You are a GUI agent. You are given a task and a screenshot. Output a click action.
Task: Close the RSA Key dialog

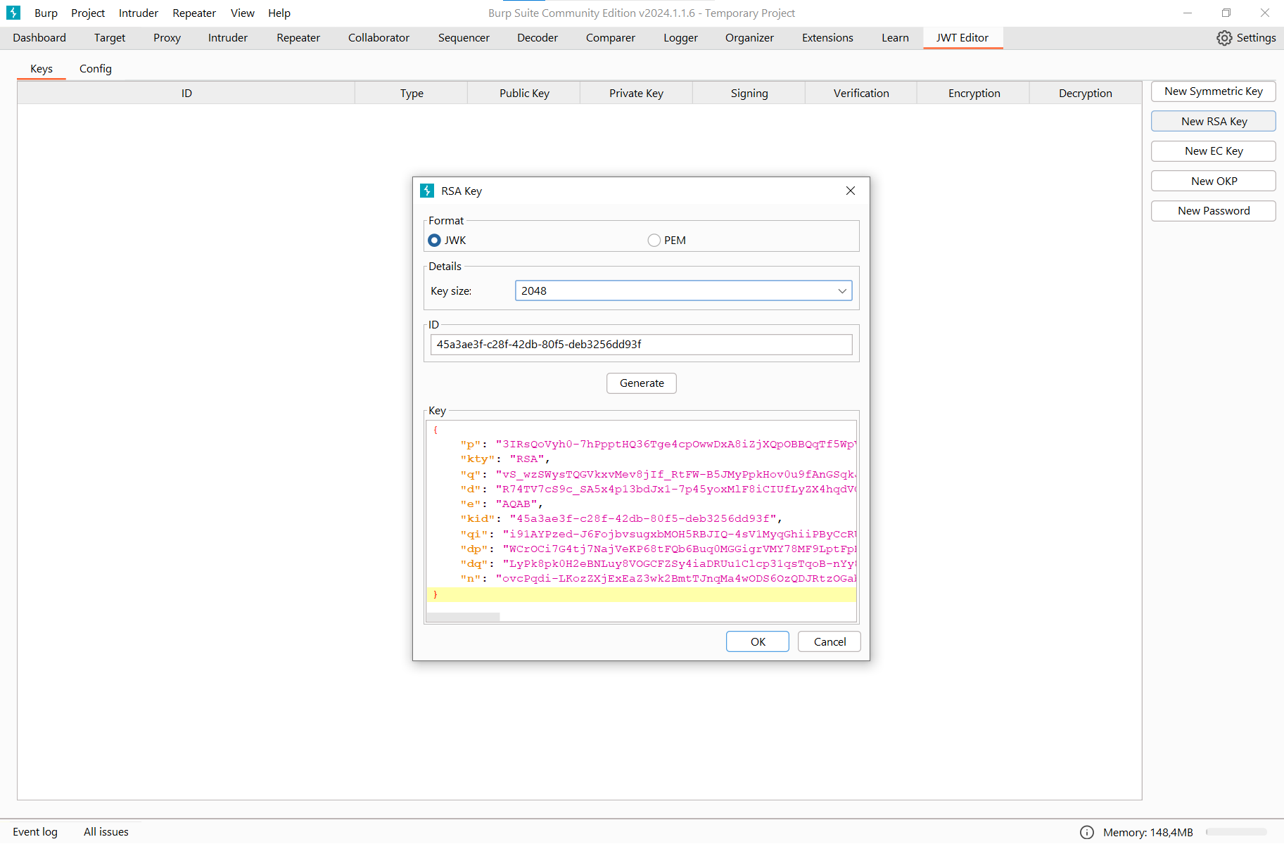point(851,191)
